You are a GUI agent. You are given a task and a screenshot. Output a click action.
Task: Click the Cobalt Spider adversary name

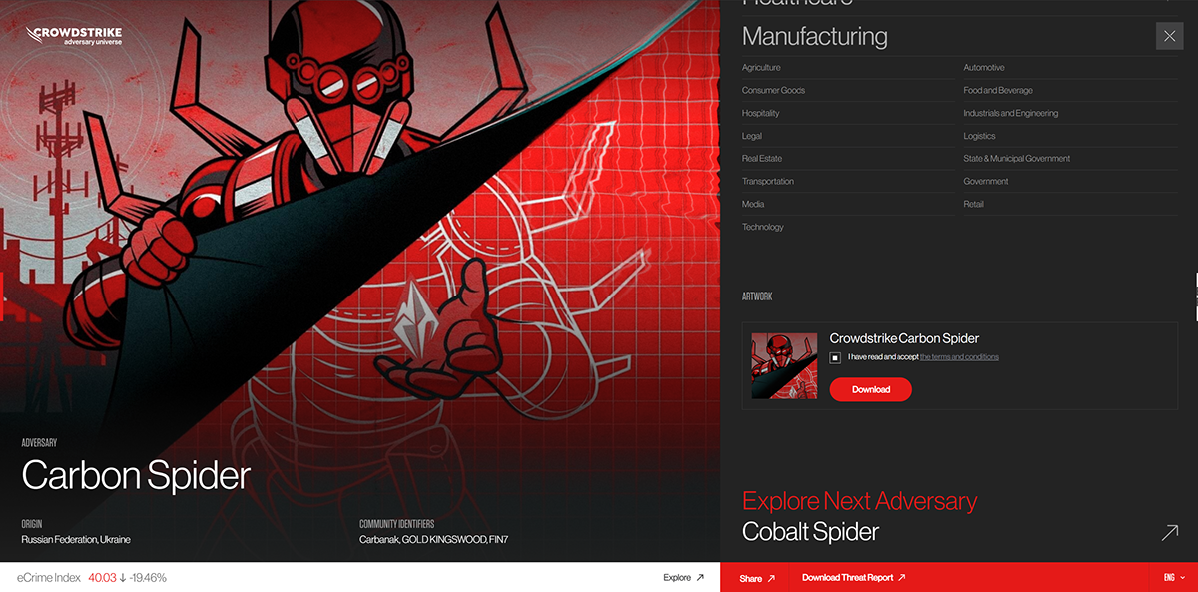[810, 531]
